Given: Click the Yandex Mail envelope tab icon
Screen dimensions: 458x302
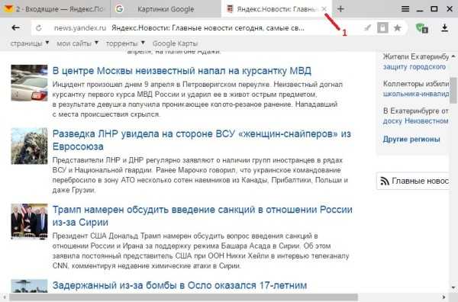Looking at the screenshot, I should 8,8.
